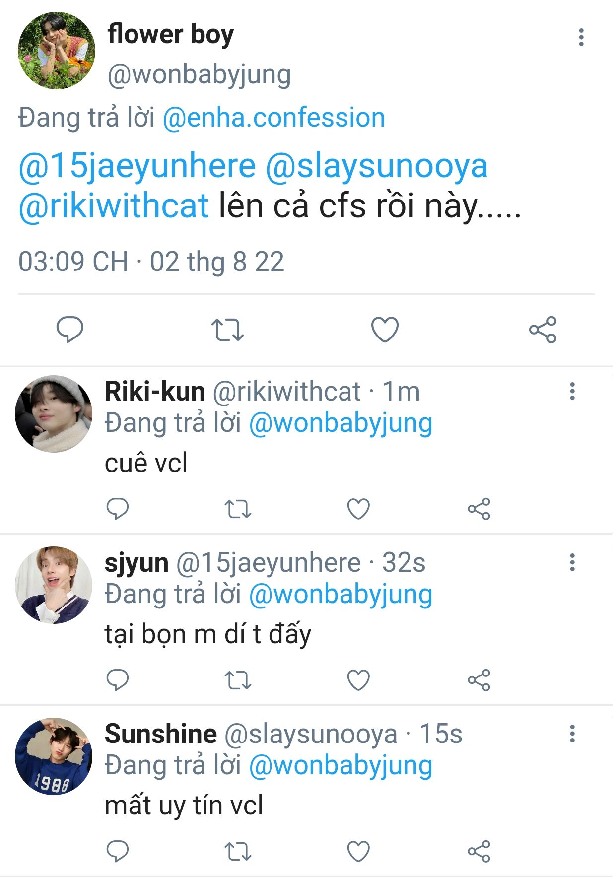Share Riki-kun's reply

(x=479, y=509)
